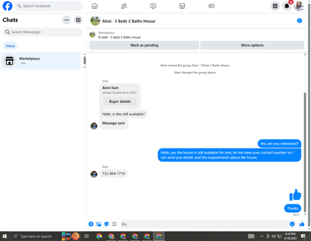Click the Search Facebook field
This screenshot has width=311, height=241.
pyautogui.click(x=49, y=6)
